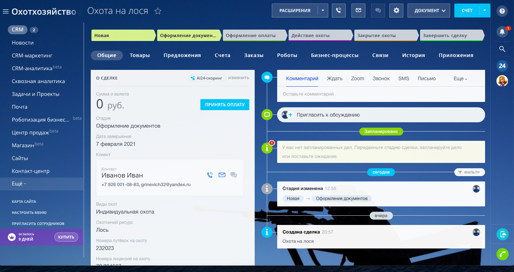The height and width of the screenshot is (272, 514).
Task: Click the blue mobile app icon in right panel
Action: coord(503,234)
